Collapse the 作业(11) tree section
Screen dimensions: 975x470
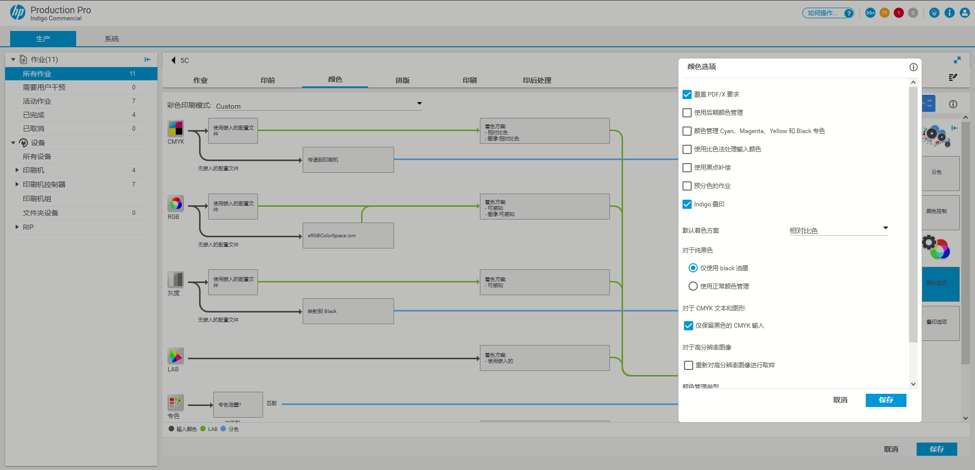click(13, 59)
